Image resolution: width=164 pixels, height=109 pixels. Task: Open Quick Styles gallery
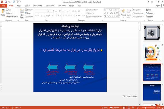pos(129,14)
